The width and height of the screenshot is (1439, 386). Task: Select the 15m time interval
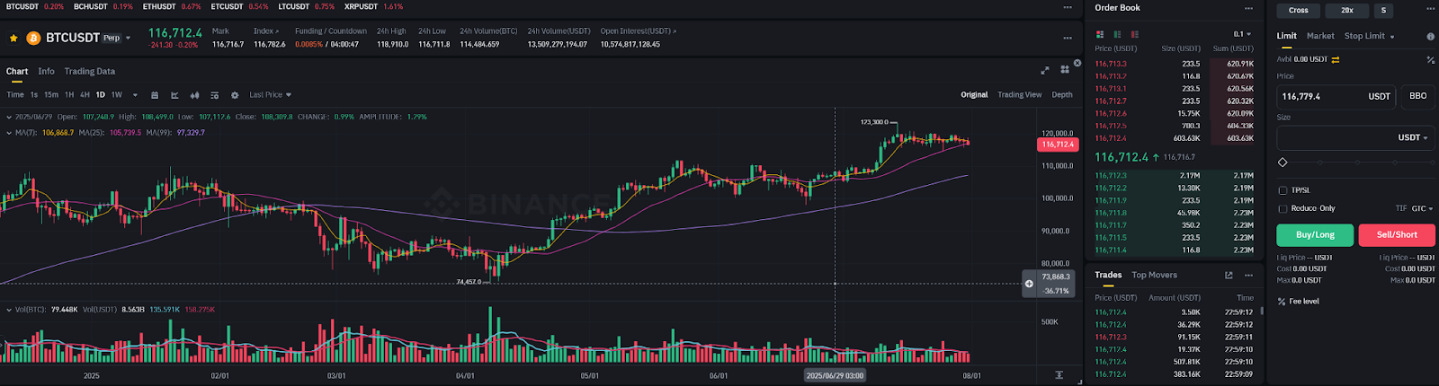point(51,95)
